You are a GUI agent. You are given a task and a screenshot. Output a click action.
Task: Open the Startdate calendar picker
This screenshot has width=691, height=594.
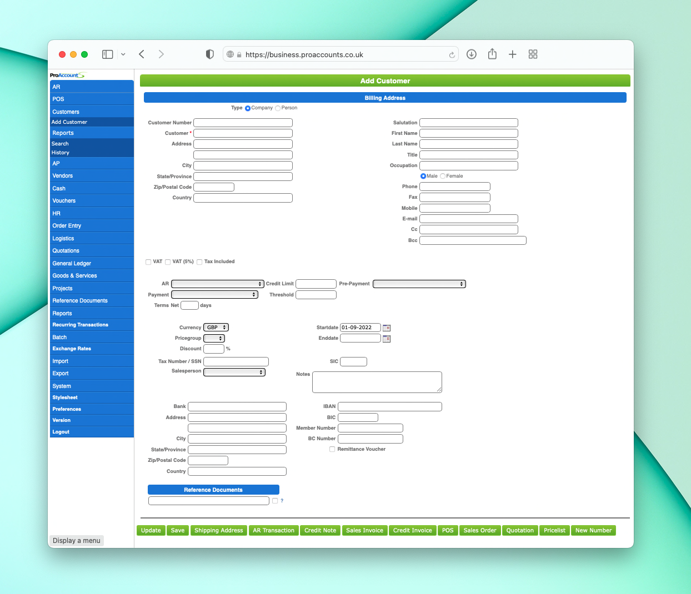(x=387, y=328)
